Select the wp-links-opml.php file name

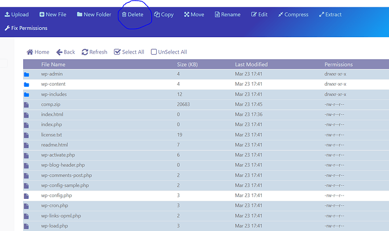click(x=61, y=216)
